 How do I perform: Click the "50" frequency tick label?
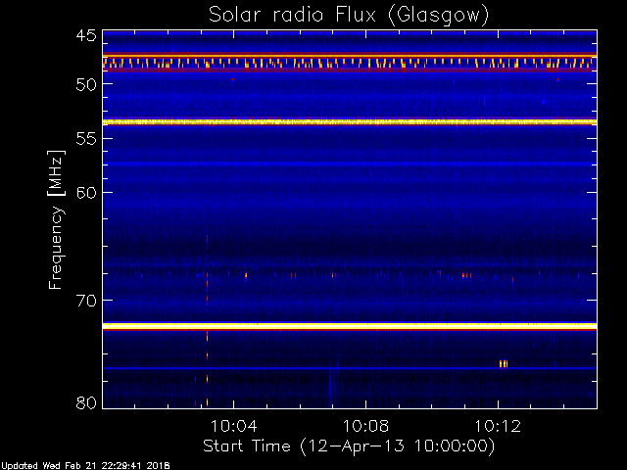coord(86,84)
